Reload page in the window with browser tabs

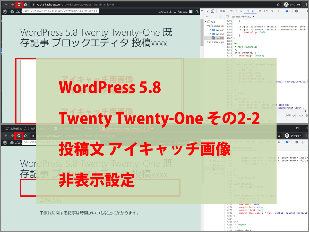tap(19, 136)
